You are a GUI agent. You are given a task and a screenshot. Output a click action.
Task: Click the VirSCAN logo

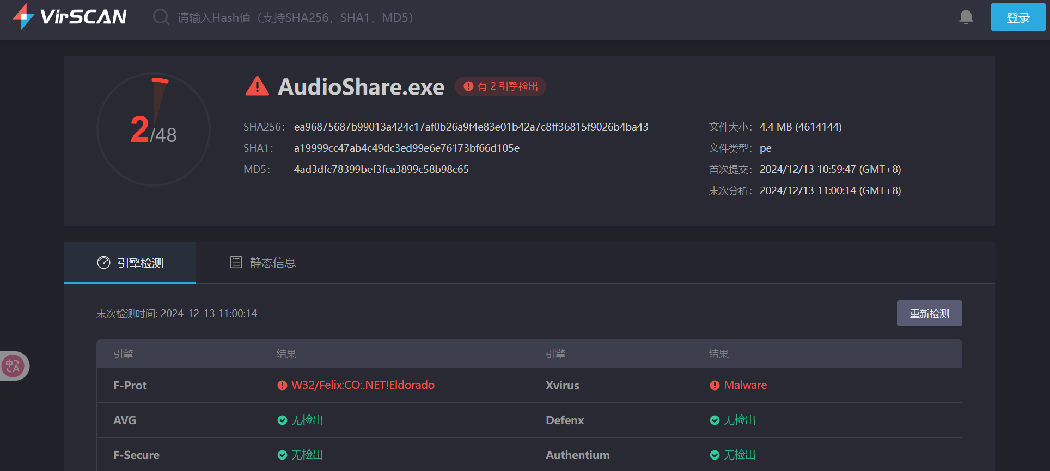pos(69,17)
